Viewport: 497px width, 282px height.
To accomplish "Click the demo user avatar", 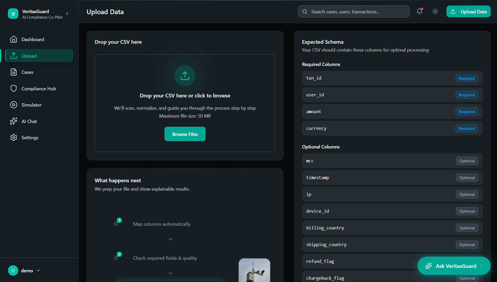I will tap(13, 270).
